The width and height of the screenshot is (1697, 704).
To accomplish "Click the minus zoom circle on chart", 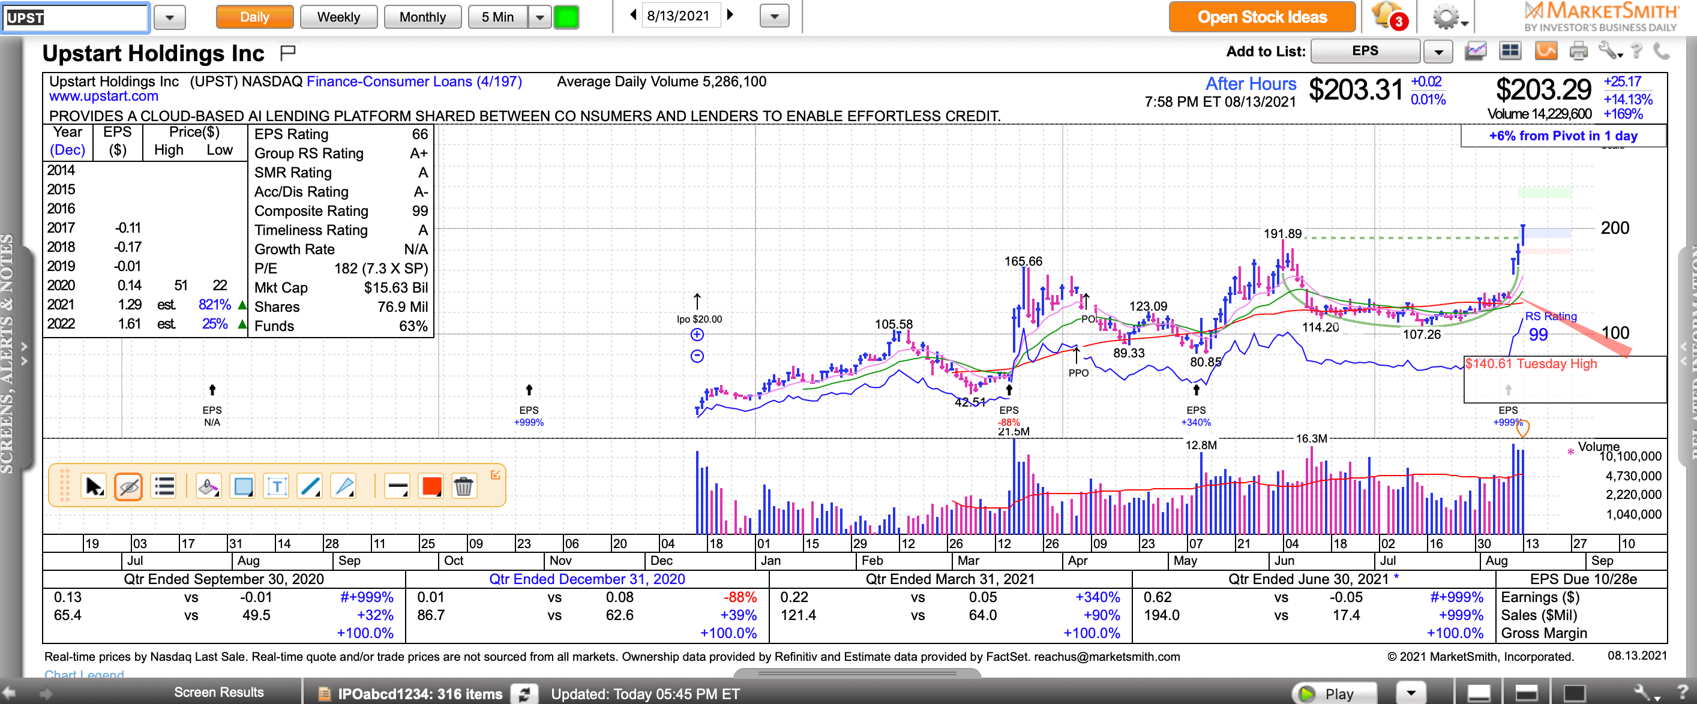I will click(697, 356).
